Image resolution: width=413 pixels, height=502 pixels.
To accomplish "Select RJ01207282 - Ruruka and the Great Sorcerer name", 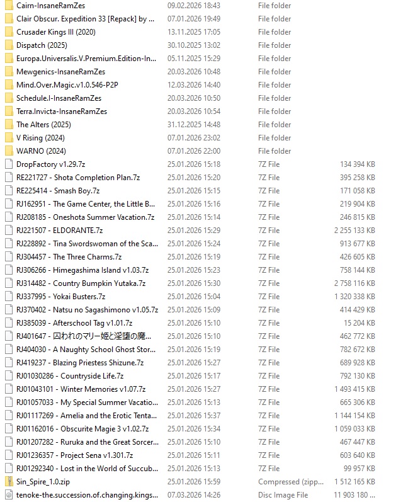I will coord(88,442).
